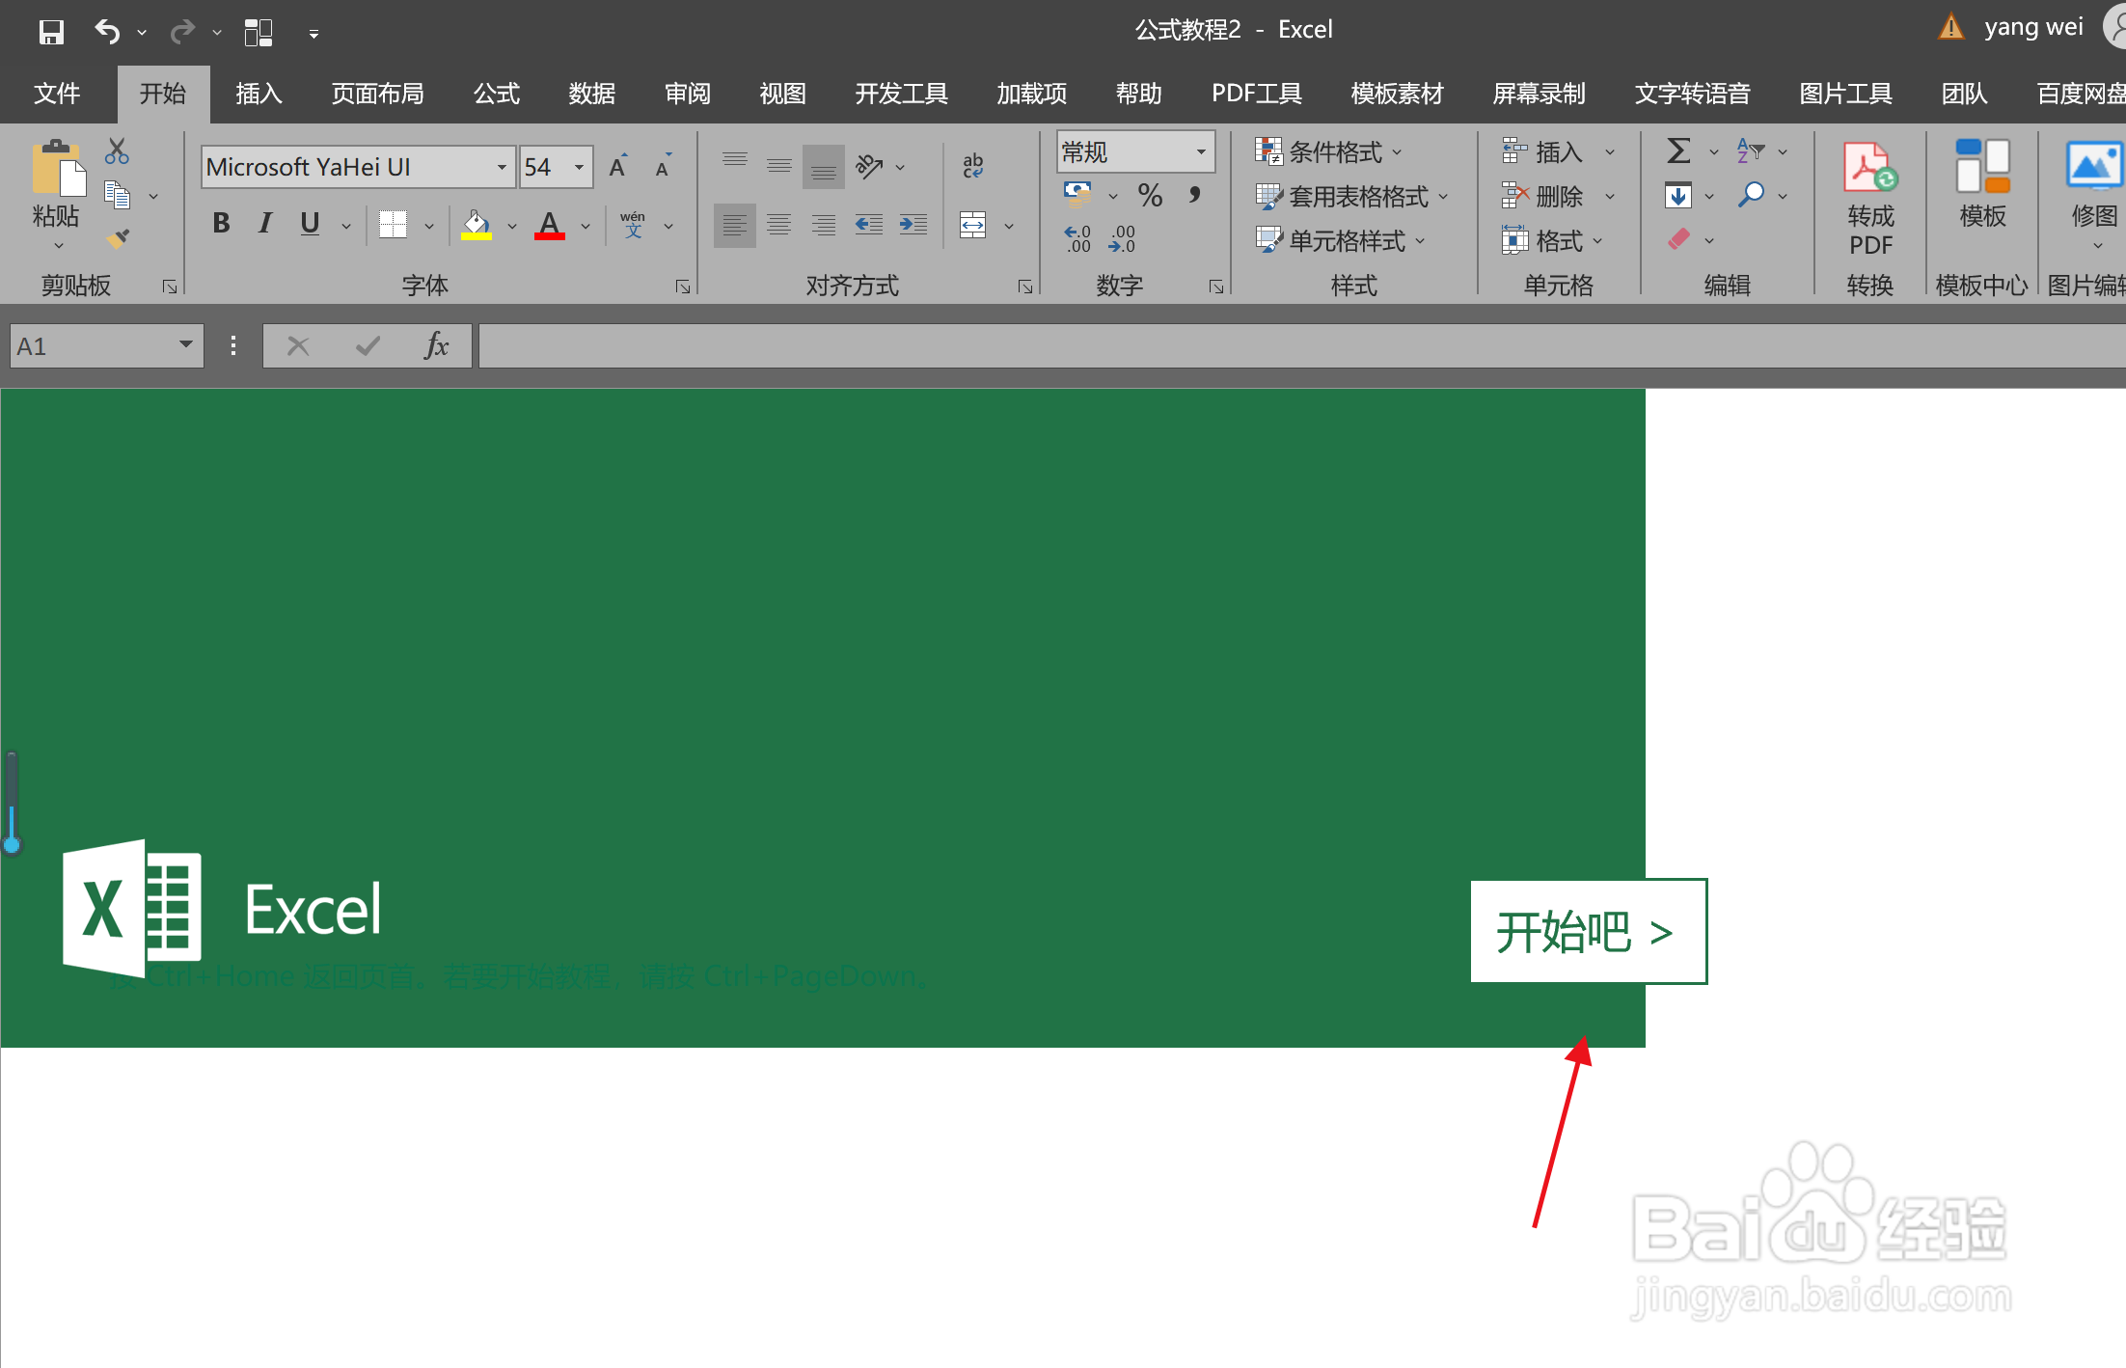Copy selection with the copy icon
2126x1368 pixels.
pos(117,195)
